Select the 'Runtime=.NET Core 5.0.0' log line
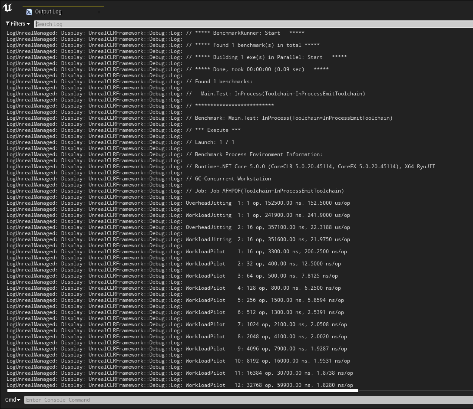 point(221,167)
